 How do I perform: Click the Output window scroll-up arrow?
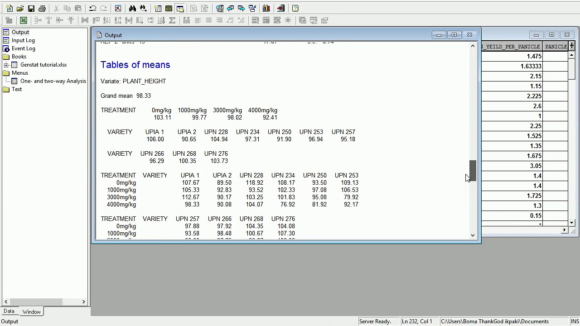click(x=473, y=46)
